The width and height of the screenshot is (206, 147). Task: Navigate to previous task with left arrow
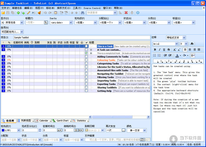click(x=72, y=13)
